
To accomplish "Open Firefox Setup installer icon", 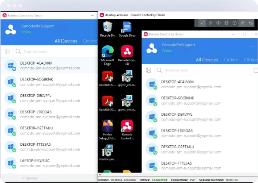I will 107,129.
